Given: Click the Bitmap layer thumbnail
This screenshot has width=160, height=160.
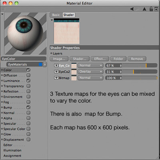Looking at the screenshot, I should tap(74, 78).
